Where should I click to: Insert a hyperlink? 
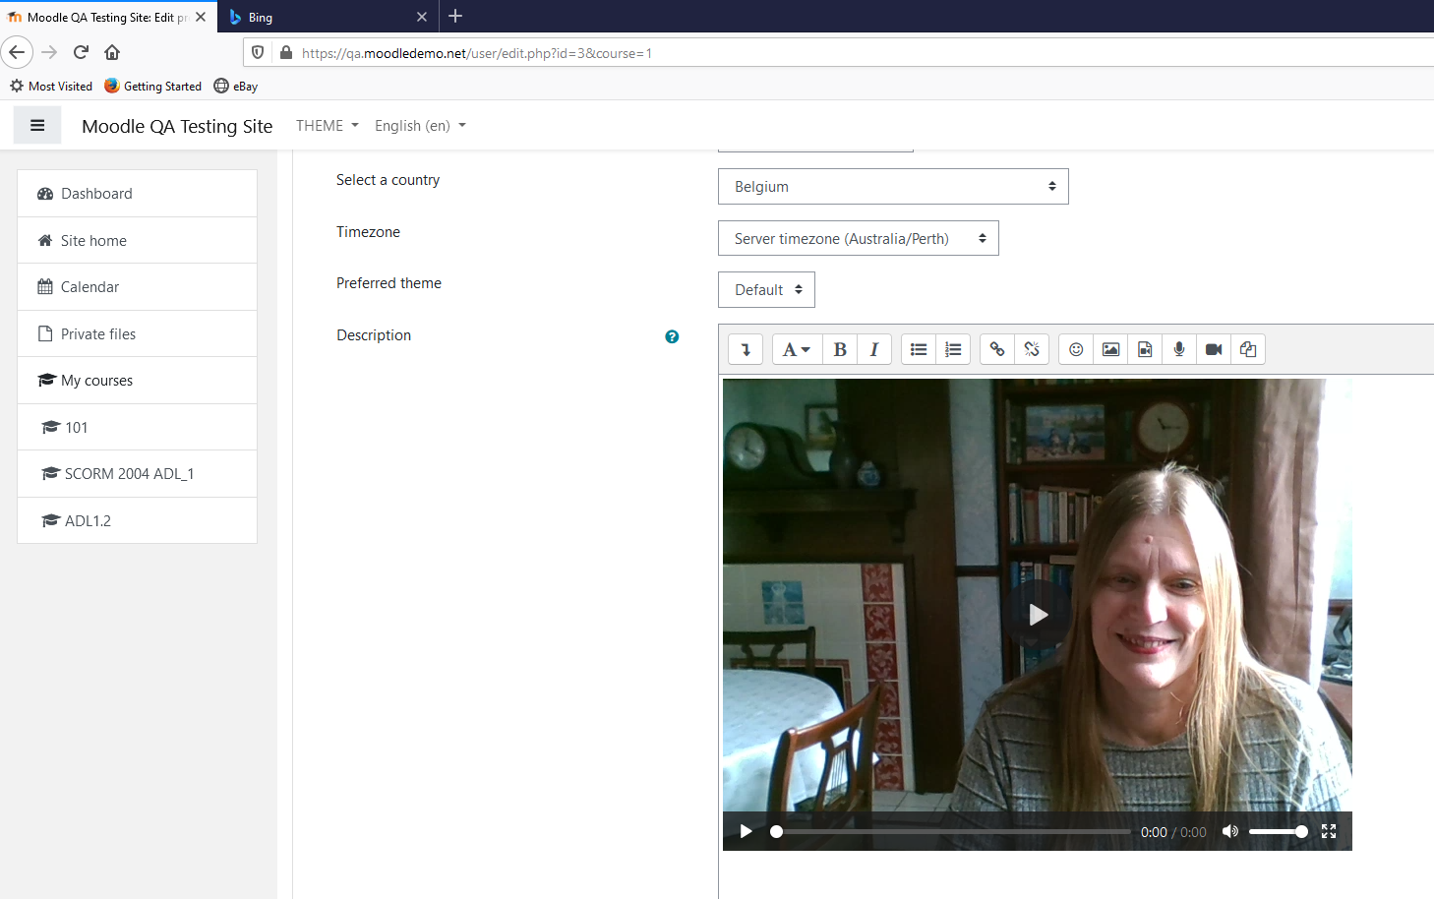click(x=997, y=349)
